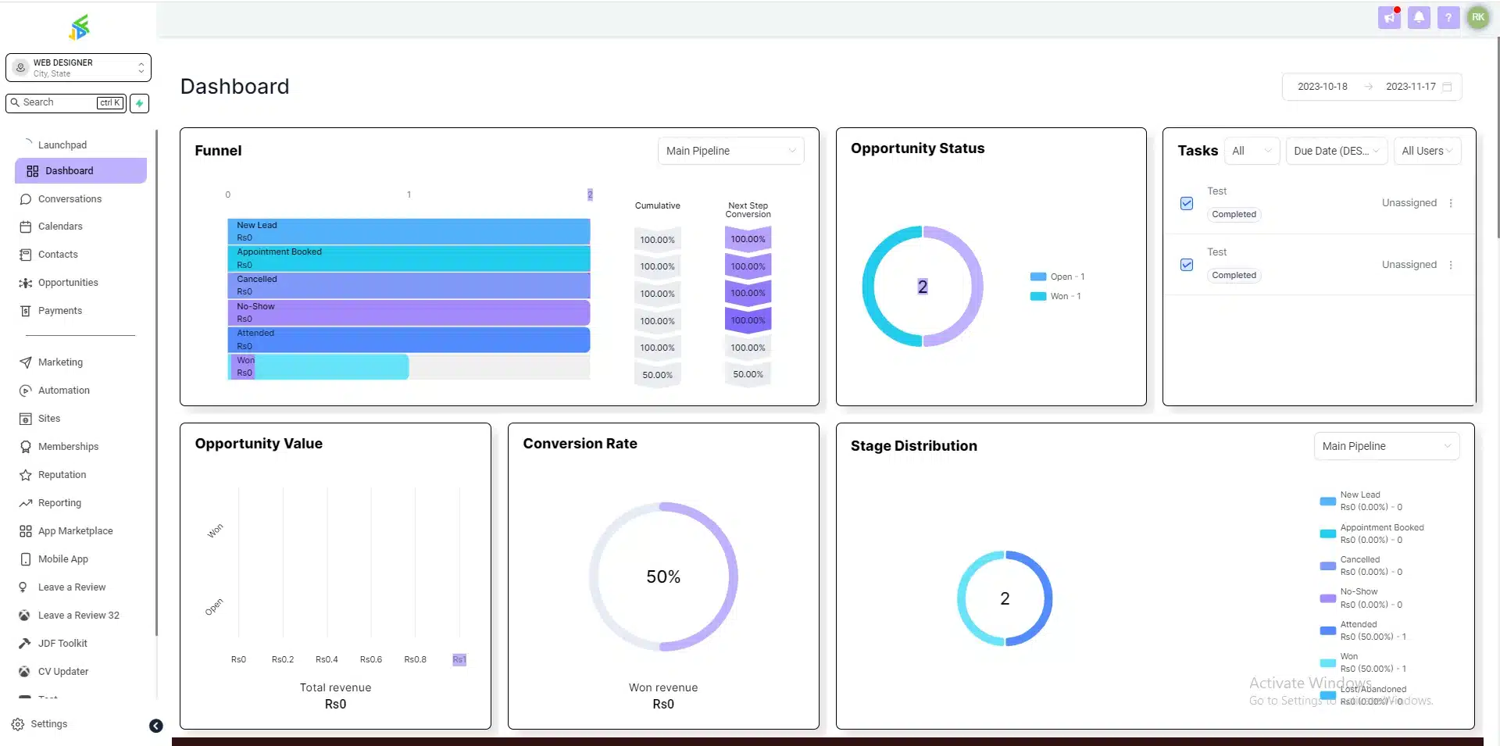Open Opportunities from the sidebar
This screenshot has height=746, width=1500.
pos(68,283)
